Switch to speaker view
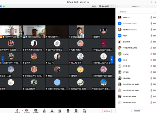The width and height of the screenshot is (157, 113). click(x=104, y=6)
